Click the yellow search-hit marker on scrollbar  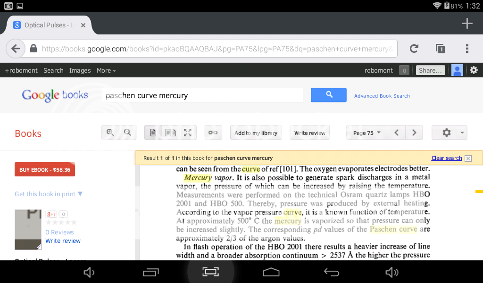point(479,191)
